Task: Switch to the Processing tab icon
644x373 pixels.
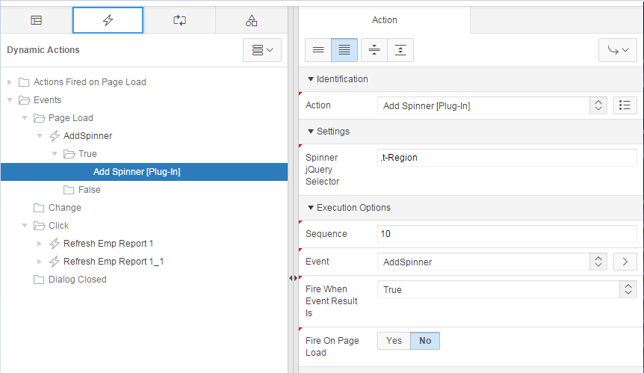Action: [179, 20]
